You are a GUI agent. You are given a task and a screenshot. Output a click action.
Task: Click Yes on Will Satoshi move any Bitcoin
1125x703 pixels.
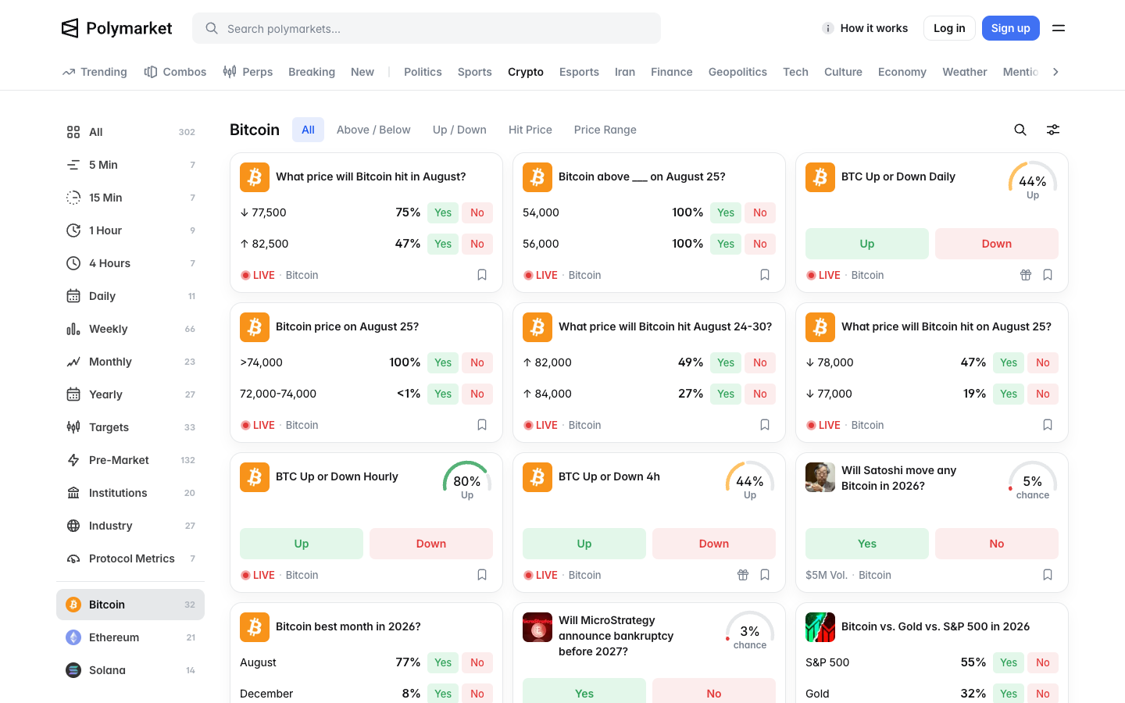(867, 544)
